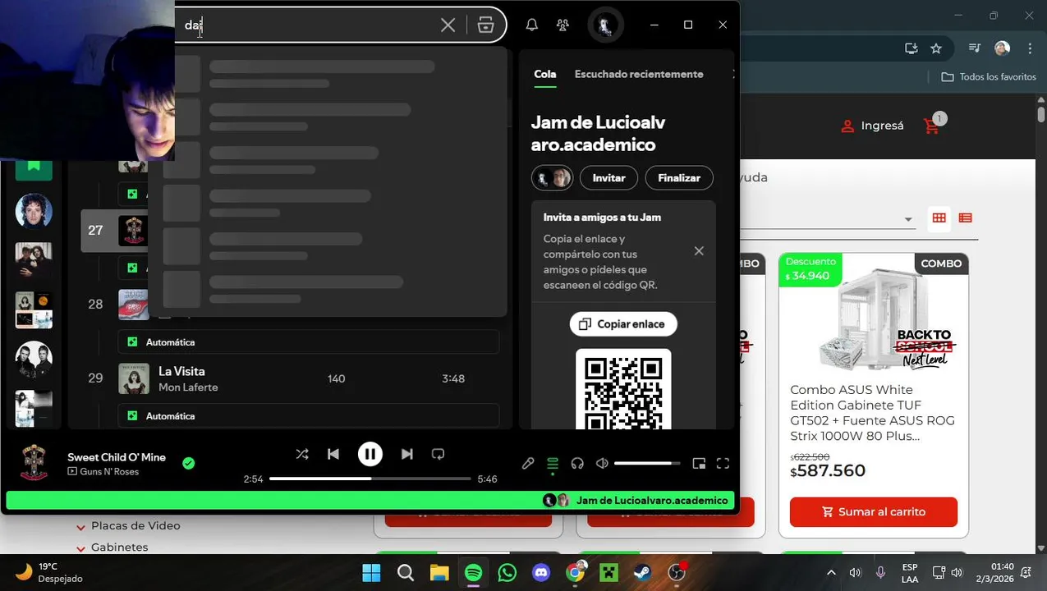Open the black-and-white duo artist in sidebar
The height and width of the screenshot is (591, 1047).
click(34, 360)
